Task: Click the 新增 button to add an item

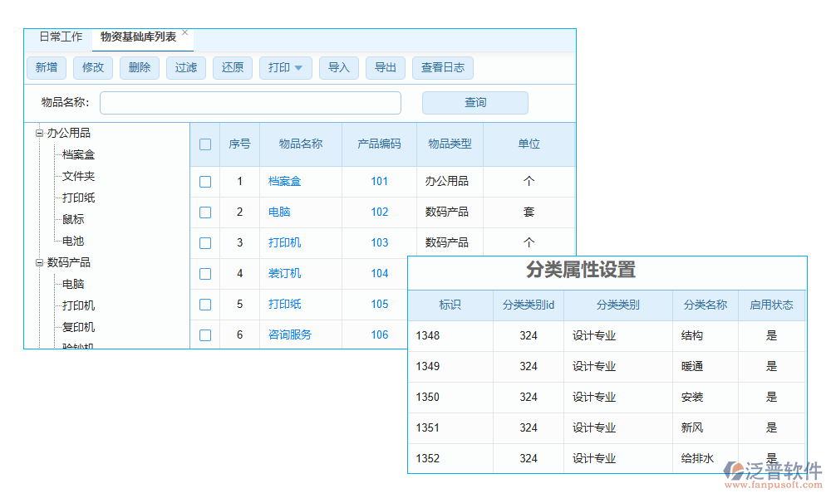Action: [47, 68]
